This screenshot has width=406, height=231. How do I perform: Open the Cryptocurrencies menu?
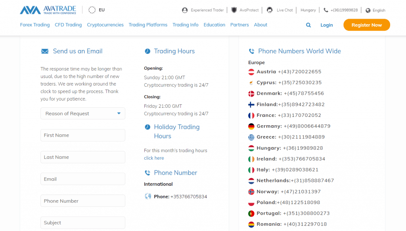click(x=105, y=25)
